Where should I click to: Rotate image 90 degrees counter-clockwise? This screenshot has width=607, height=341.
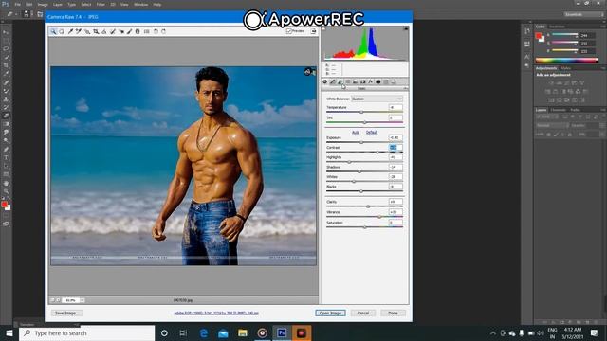click(156, 31)
